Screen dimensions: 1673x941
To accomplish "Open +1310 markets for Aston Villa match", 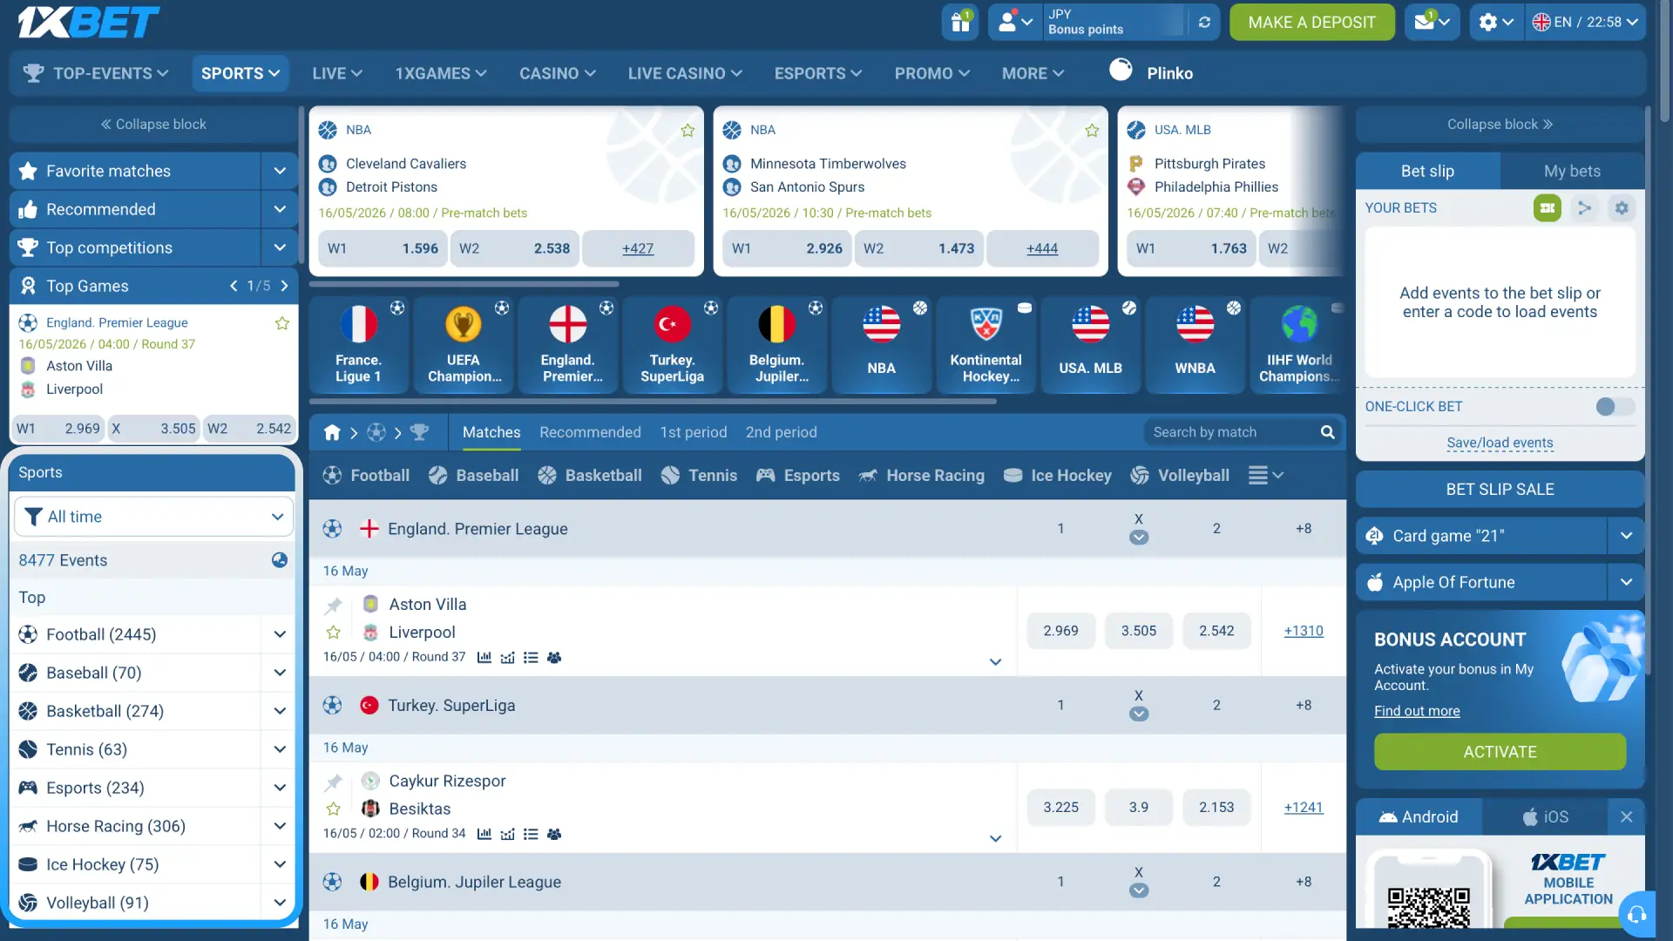I will (x=1304, y=631).
